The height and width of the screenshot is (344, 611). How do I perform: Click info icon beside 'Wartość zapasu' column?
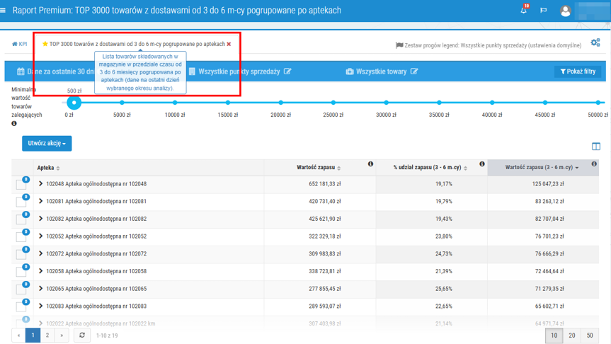pyautogui.click(x=370, y=164)
